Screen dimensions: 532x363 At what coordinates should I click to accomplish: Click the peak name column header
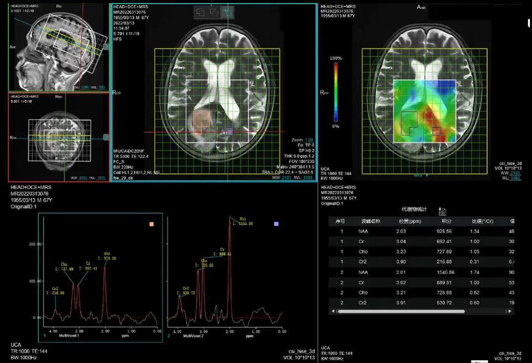(x=371, y=221)
